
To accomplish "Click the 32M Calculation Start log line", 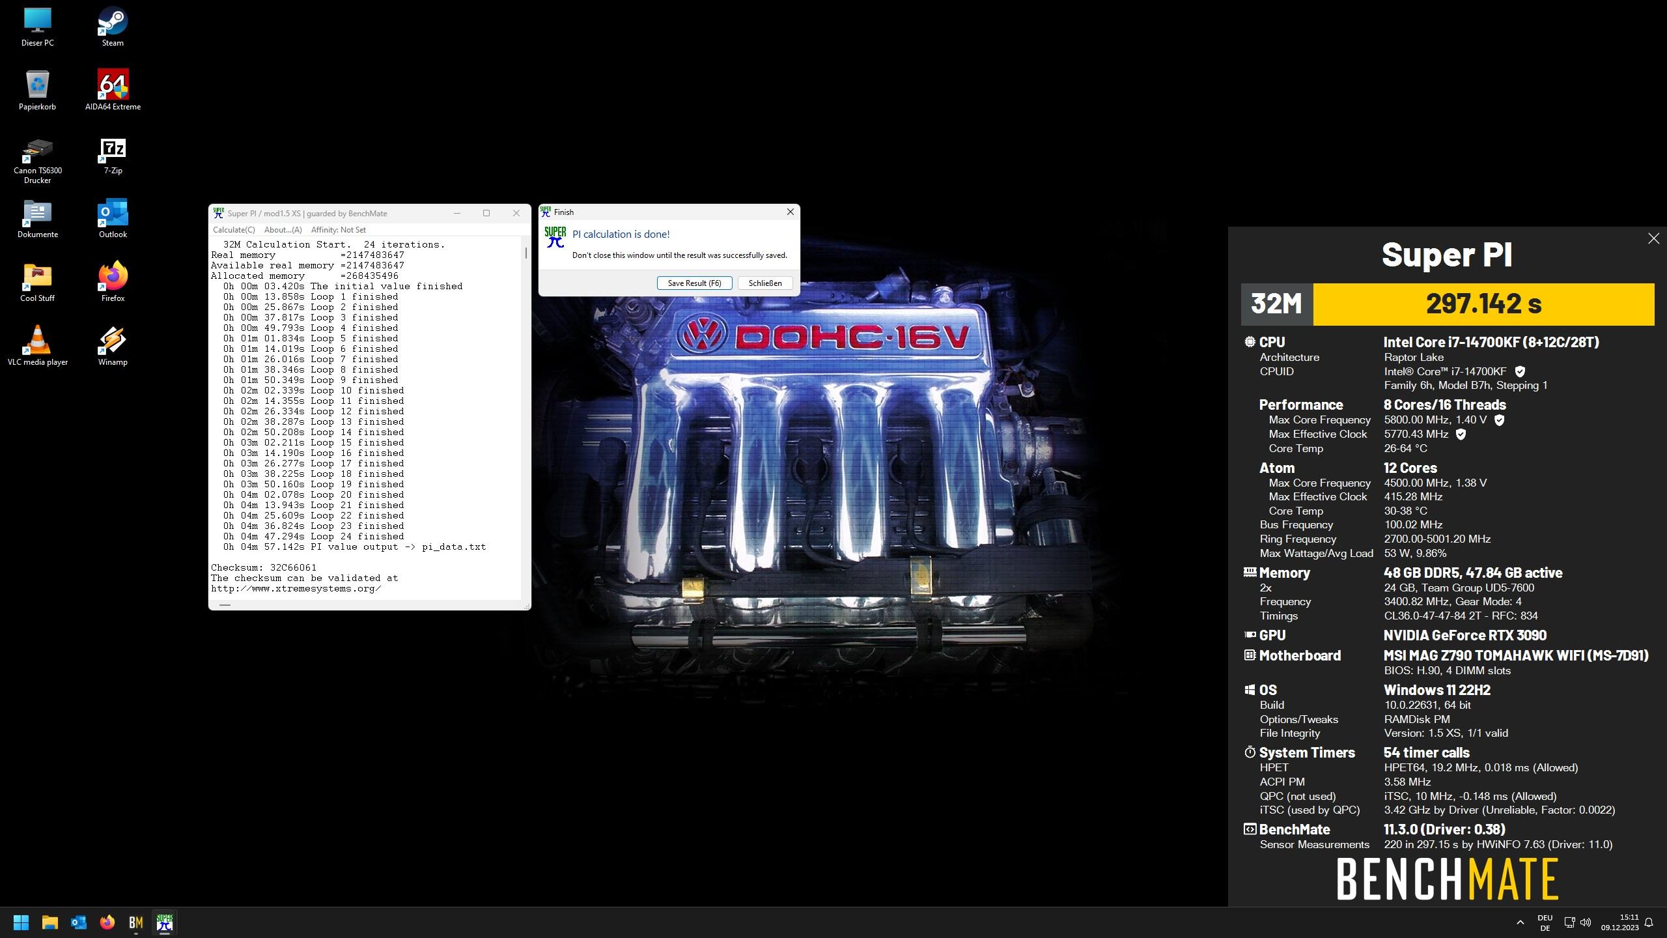I will pyautogui.click(x=334, y=245).
